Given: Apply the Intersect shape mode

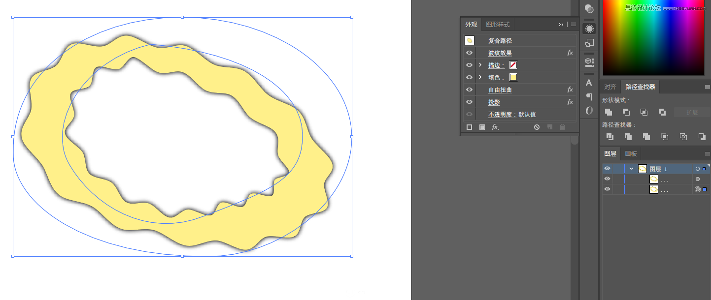Looking at the screenshot, I should point(643,112).
